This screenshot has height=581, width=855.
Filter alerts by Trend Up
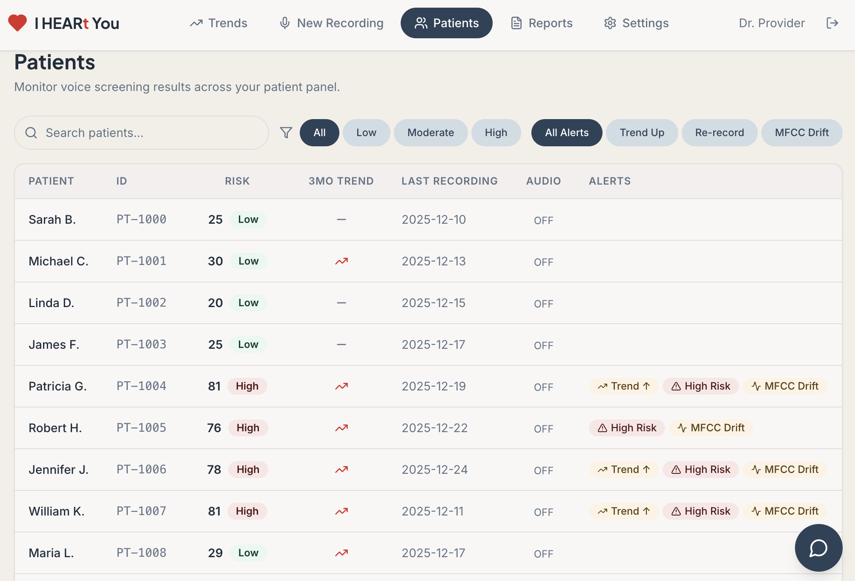(x=641, y=133)
